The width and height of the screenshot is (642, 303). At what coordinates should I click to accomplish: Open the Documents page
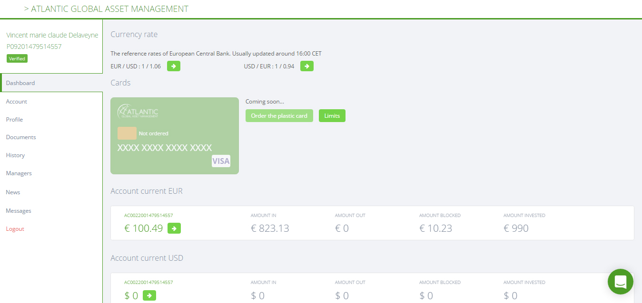[x=21, y=137]
